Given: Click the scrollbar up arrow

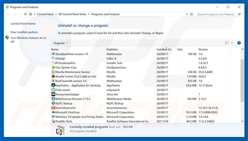Looking at the screenshot, I should coord(242,49).
